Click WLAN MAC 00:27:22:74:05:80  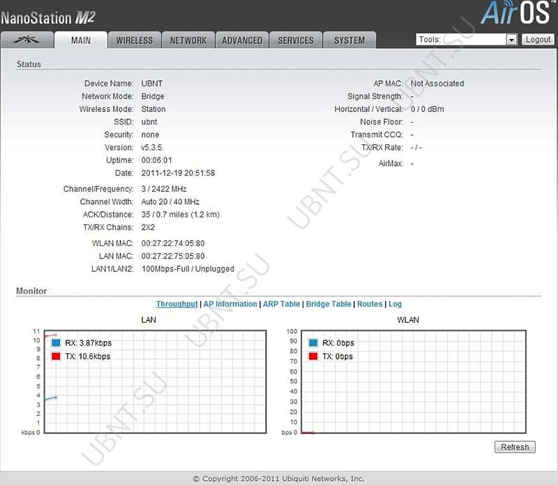[173, 243]
